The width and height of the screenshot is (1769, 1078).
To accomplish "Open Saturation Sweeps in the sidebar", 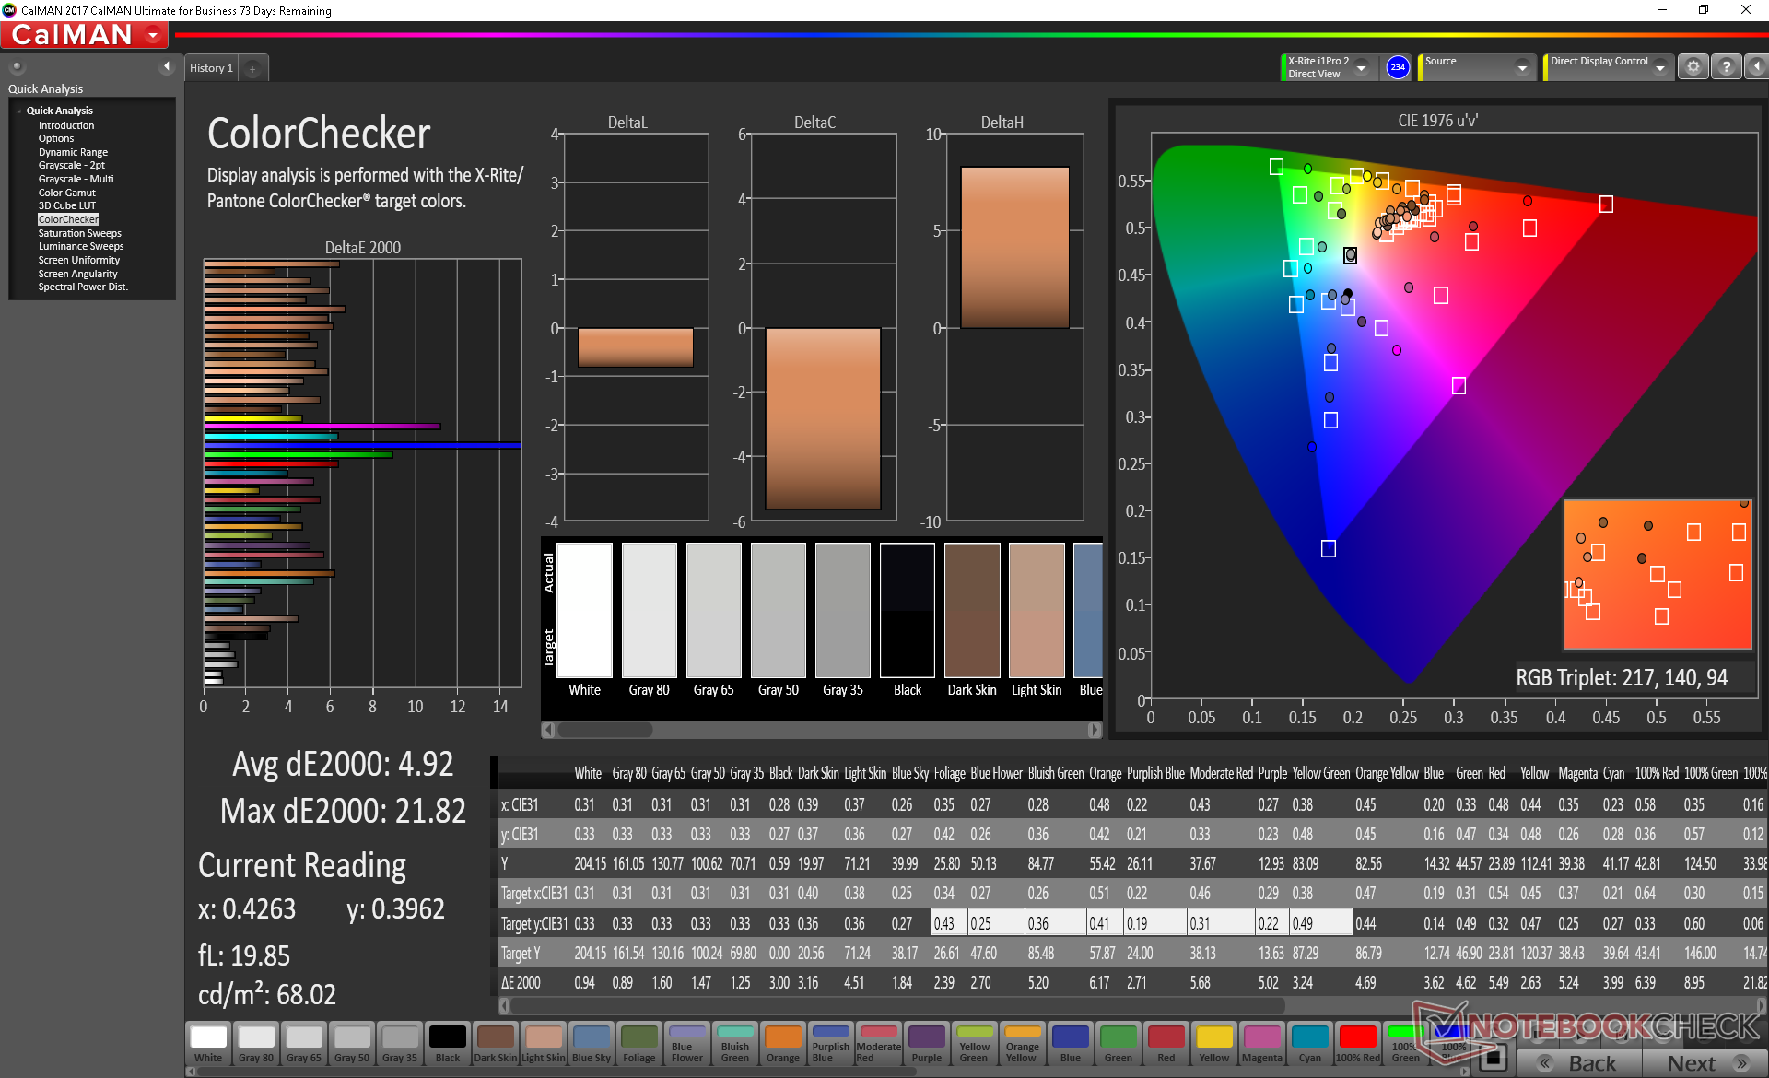I will tap(79, 233).
